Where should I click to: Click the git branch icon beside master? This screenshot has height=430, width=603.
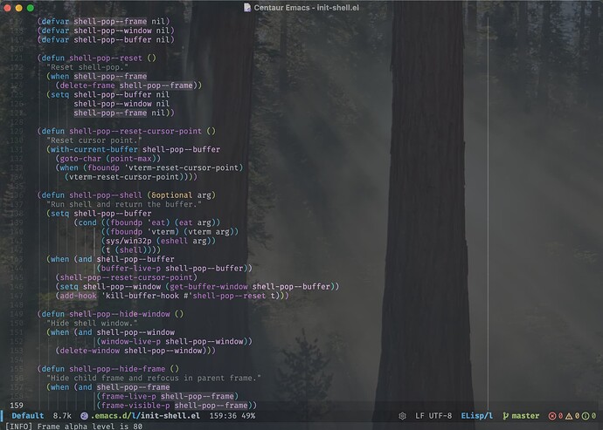[505, 416]
